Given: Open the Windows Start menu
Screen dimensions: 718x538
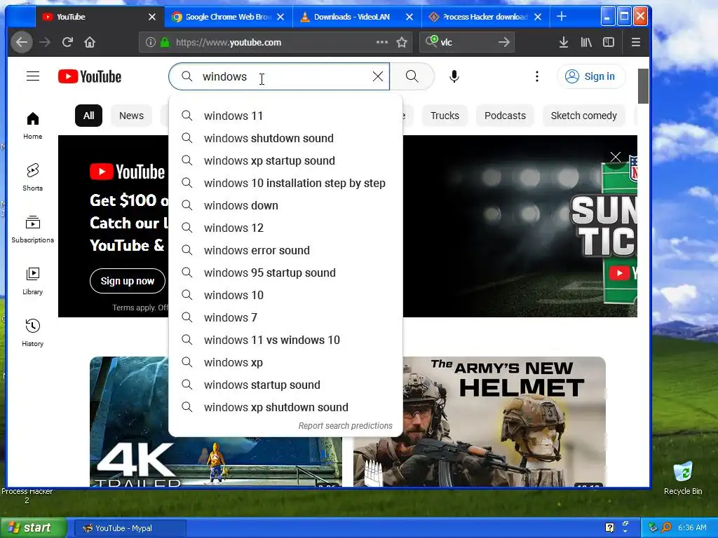Looking at the screenshot, I should 33,528.
